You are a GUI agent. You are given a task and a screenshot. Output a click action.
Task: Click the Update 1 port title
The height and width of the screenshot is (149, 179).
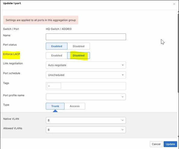12,3
